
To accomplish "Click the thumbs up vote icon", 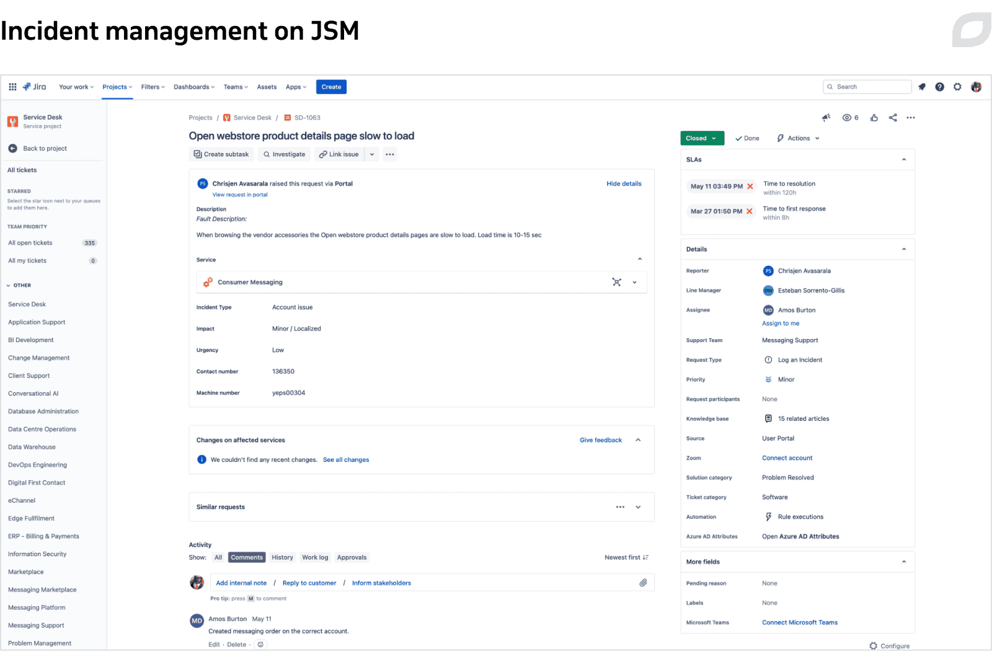I will point(874,118).
